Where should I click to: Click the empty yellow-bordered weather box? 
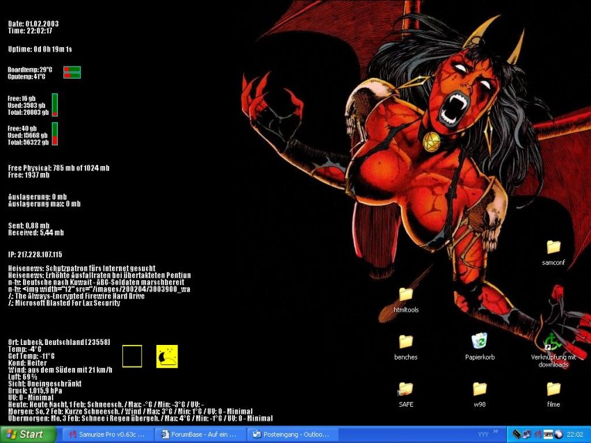pyautogui.click(x=132, y=356)
